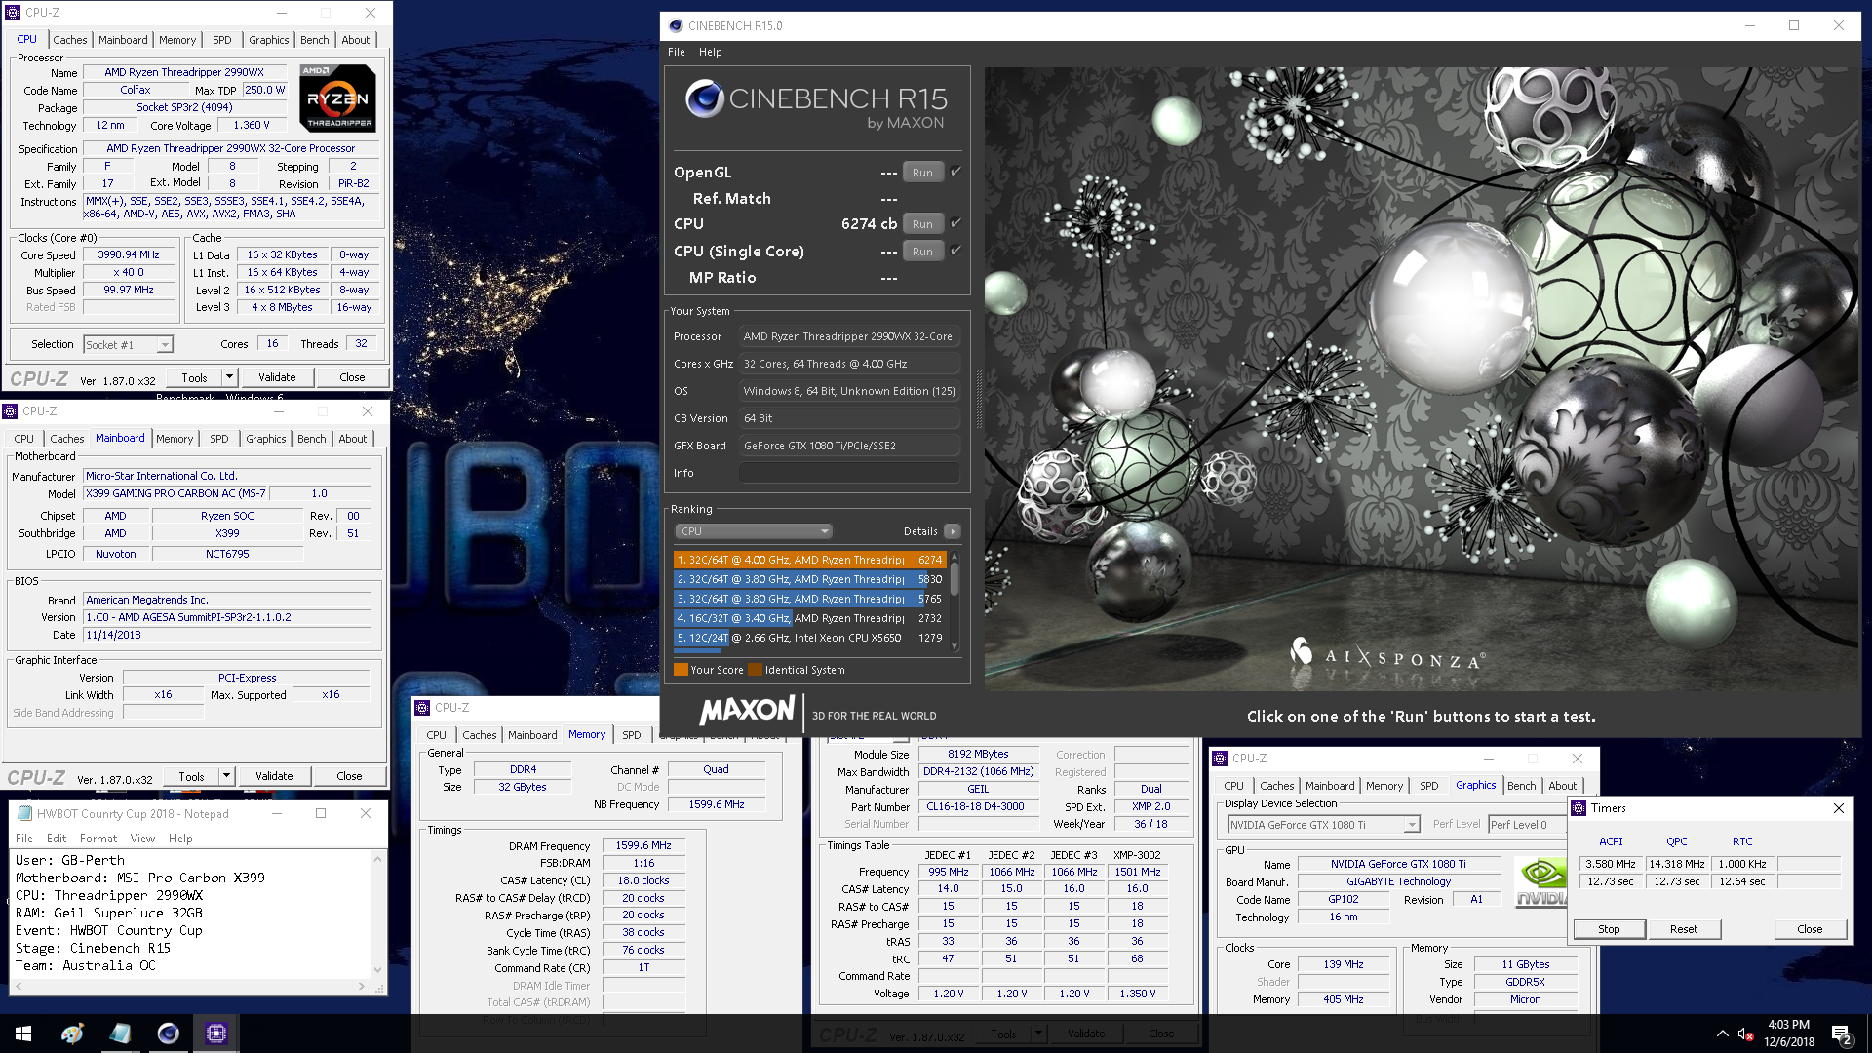Click Validate in top CPU-Z window
Image resolution: width=1872 pixels, height=1053 pixels.
(x=277, y=377)
